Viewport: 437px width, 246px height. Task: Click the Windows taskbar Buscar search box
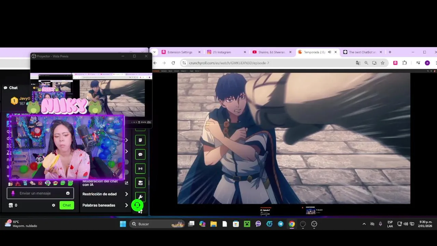(157, 224)
